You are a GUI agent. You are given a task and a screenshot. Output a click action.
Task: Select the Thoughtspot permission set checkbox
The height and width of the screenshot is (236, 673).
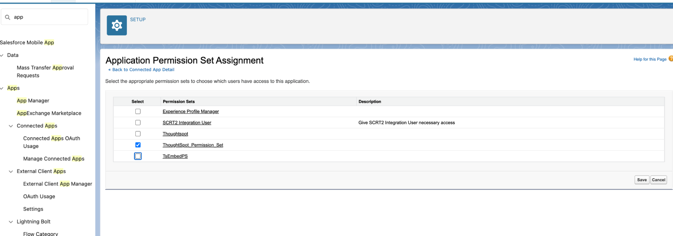pos(138,134)
